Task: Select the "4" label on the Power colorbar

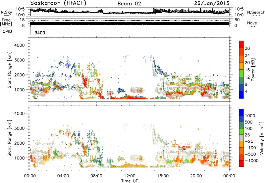Action: click(x=246, y=91)
